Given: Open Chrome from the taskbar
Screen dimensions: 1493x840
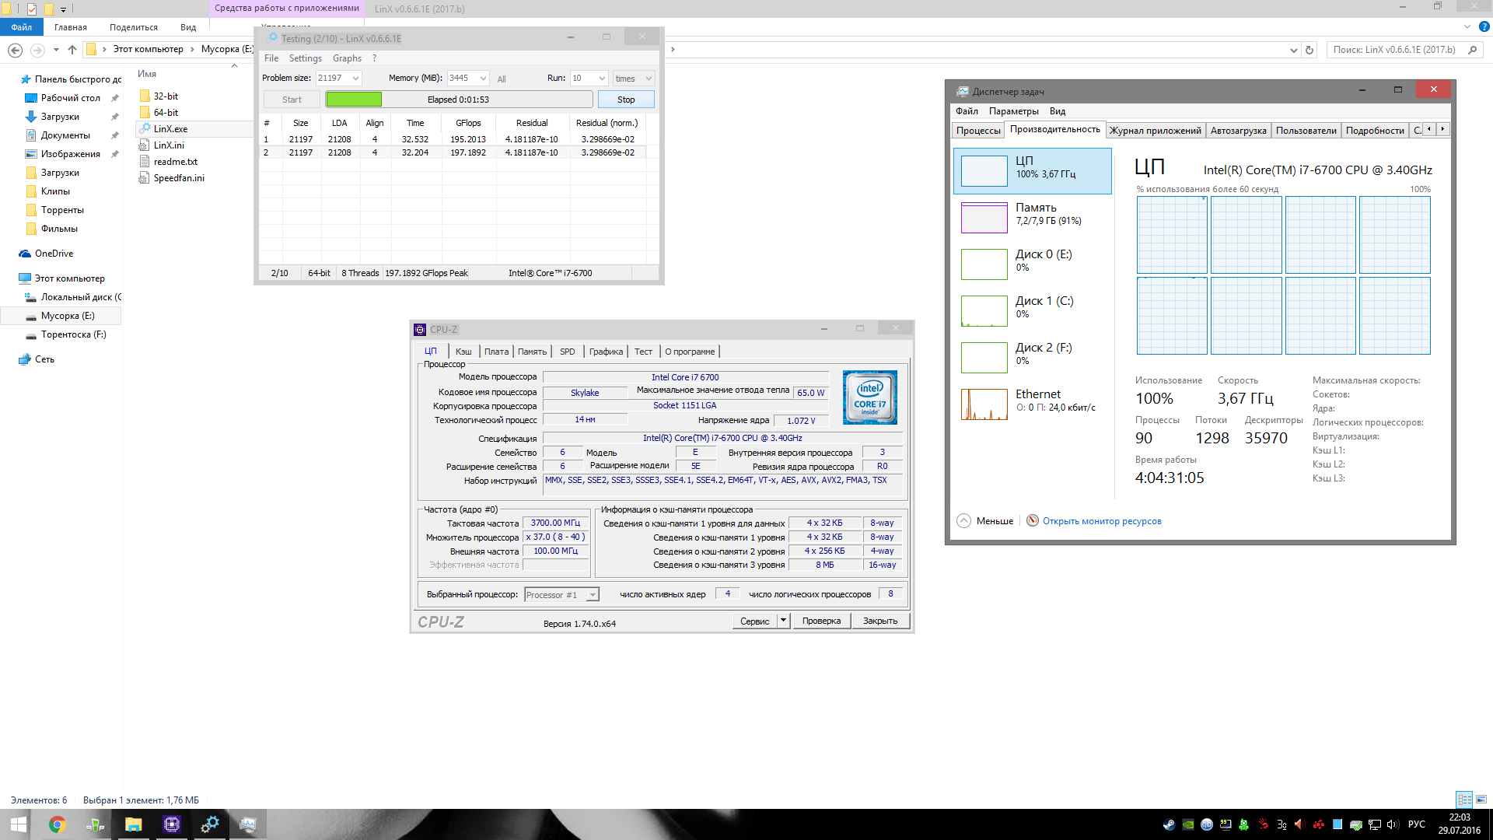Looking at the screenshot, I should coord(57,824).
